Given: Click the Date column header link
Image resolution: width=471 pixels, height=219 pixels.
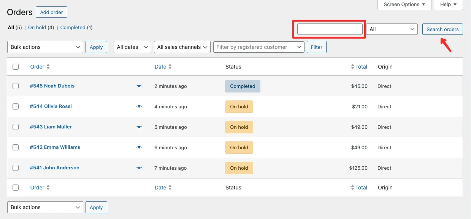Looking at the screenshot, I should (x=160, y=67).
